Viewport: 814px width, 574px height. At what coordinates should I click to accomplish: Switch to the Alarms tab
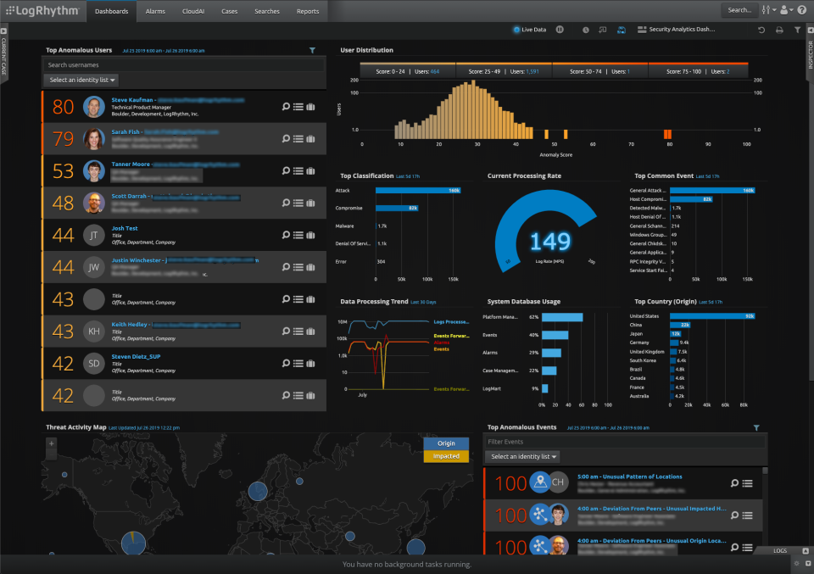coord(155,11)
